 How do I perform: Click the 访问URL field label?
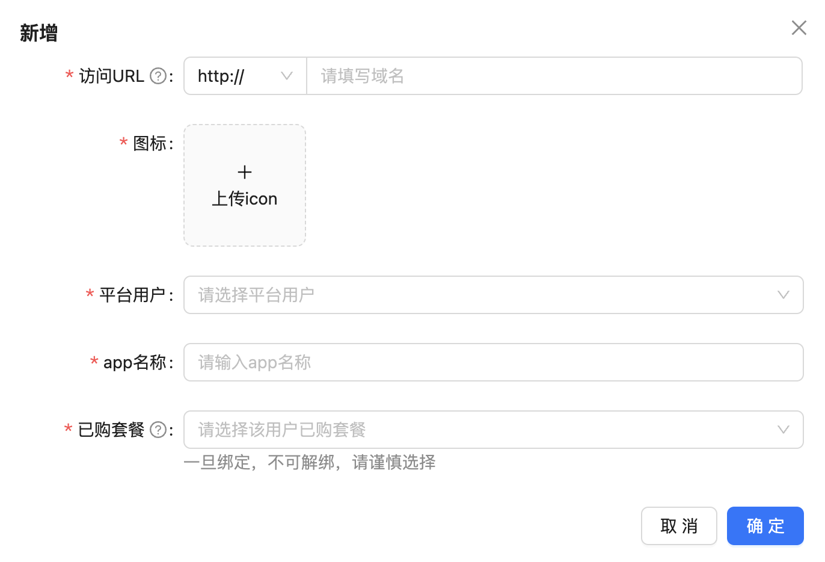point(111,76)
